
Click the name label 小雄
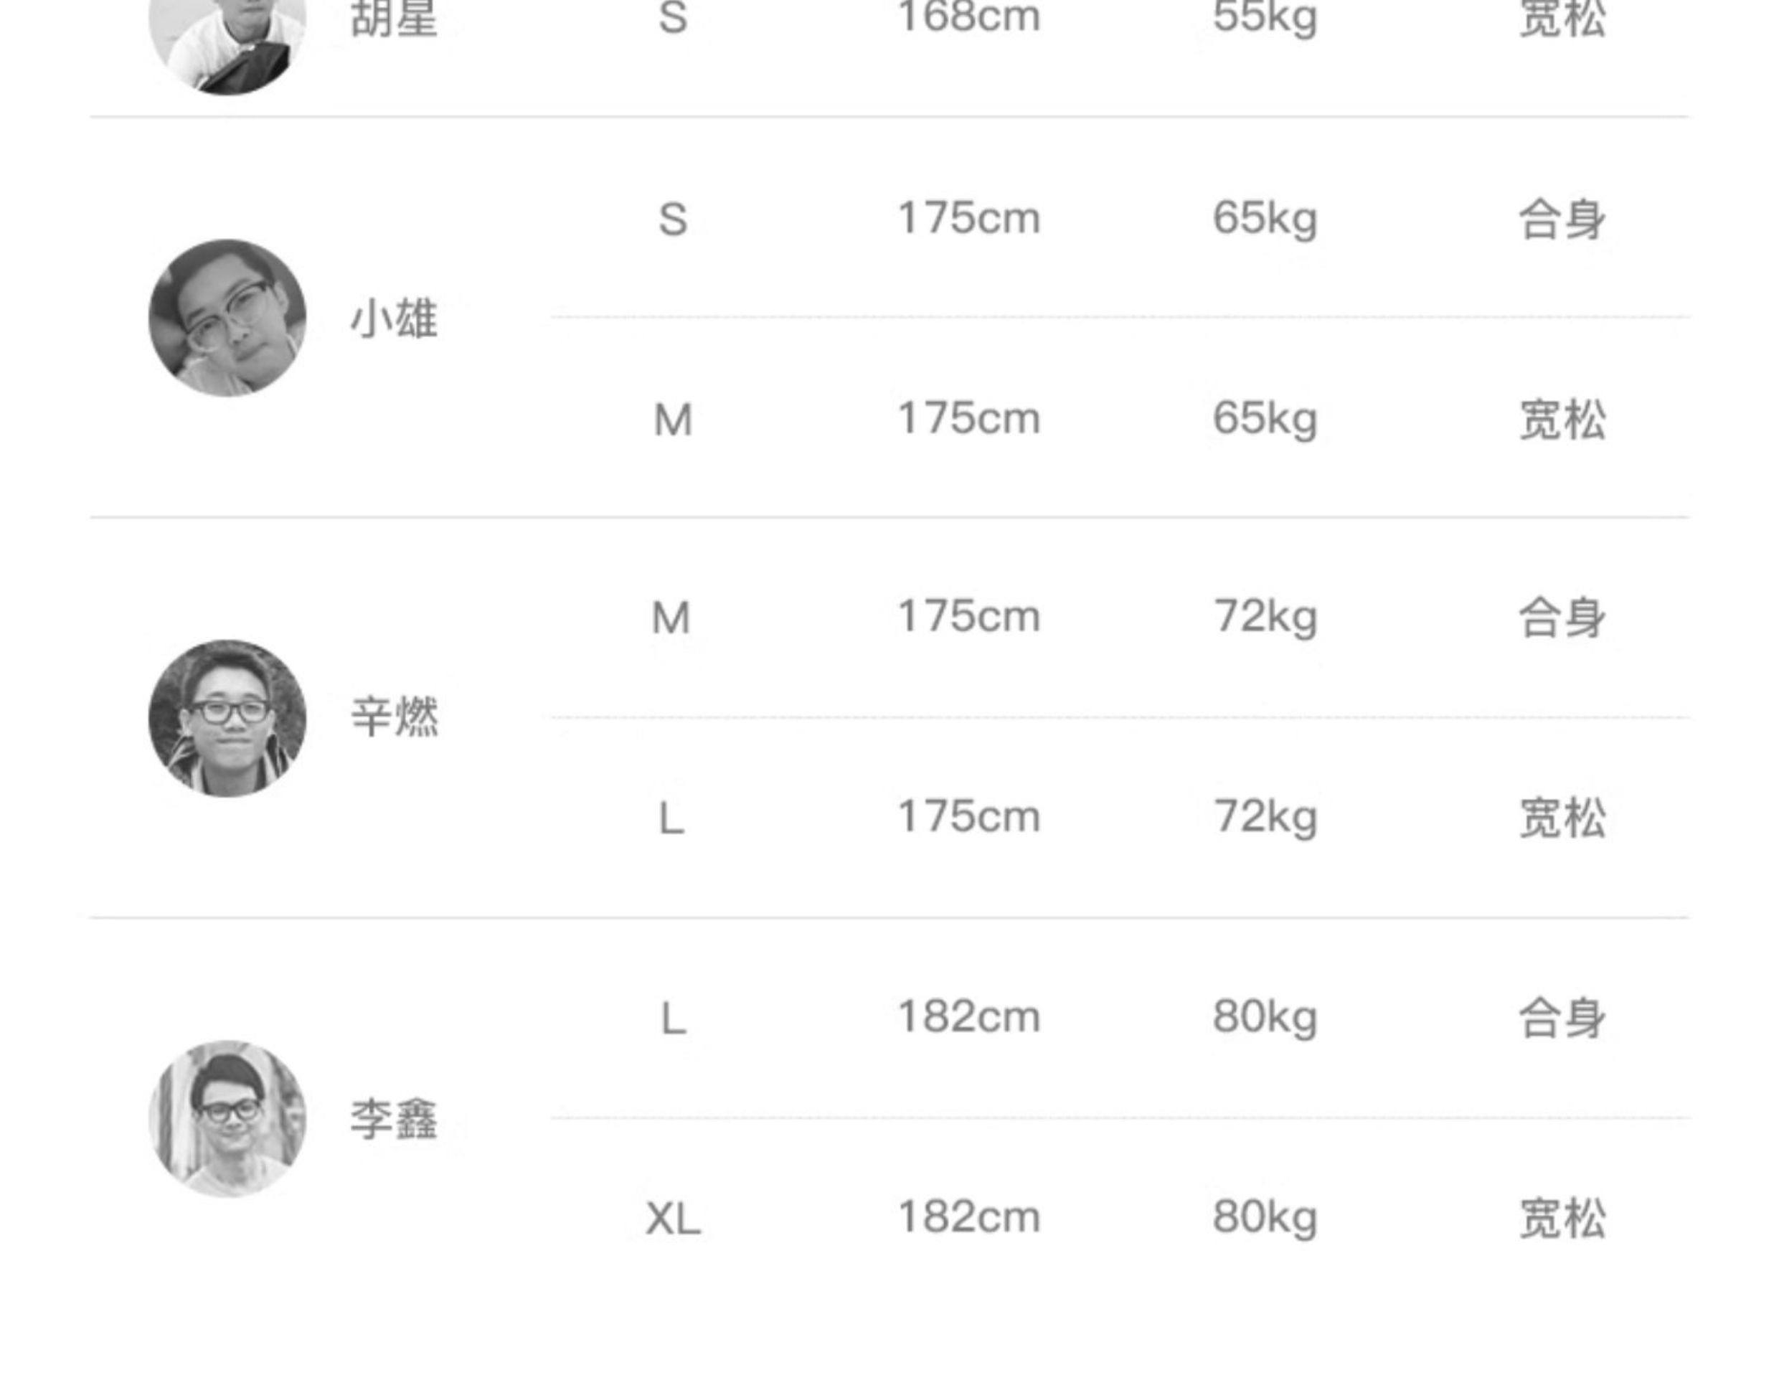click(395, 318)
